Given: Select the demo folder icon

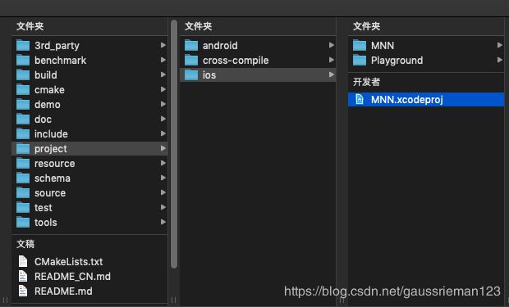Looking at the screenshot, I should coord(23,104).
